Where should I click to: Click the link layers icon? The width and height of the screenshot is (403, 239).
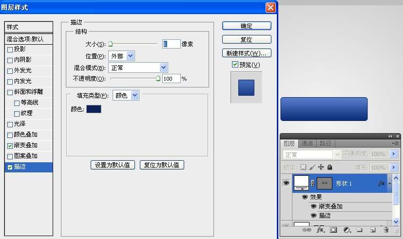click(307, 230)
